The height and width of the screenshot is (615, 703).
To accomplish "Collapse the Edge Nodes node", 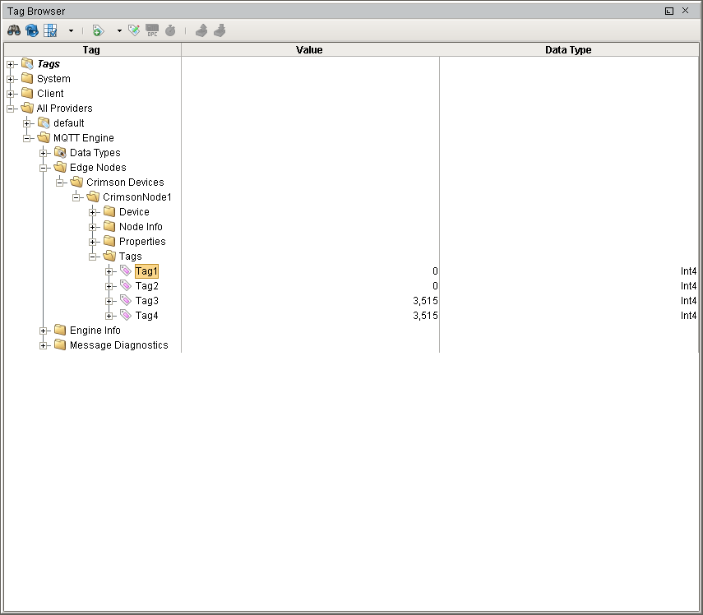I will (43, 168).
